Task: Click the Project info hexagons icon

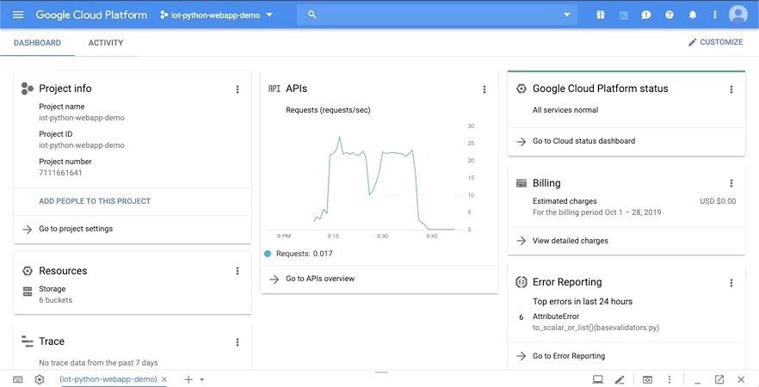Action: tap(28, 89)
